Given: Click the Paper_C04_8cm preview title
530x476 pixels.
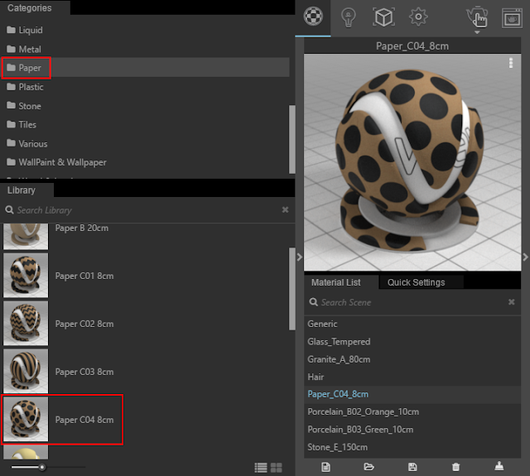Looking at the screenshot, I should (x=412, y=46).
